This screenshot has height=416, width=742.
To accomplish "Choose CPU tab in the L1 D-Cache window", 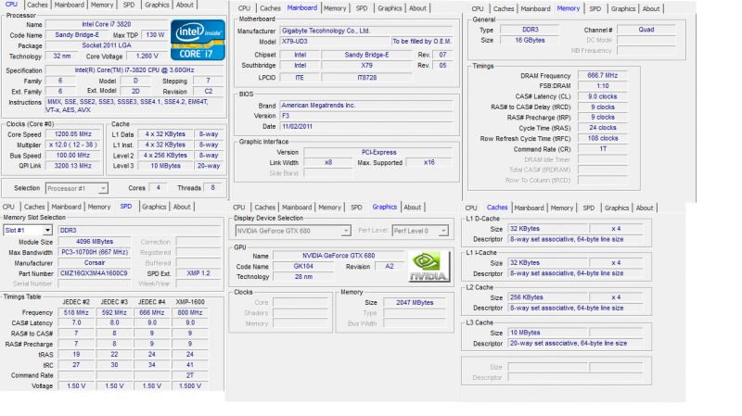I will point(471,208).
